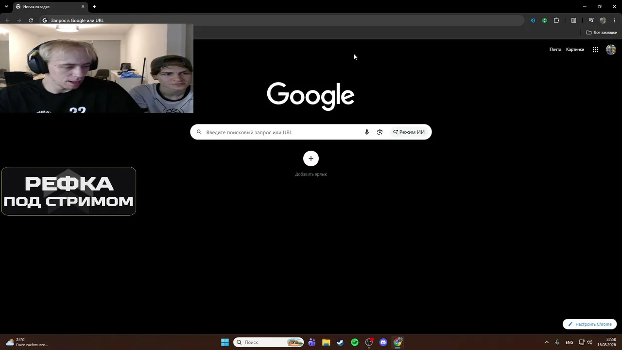Open the Windows Start menu
622x350 pixels.
(225, 342)
